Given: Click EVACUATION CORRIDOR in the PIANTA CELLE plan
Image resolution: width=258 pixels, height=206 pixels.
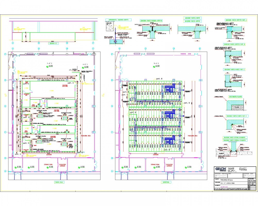Looking at the screenshot, I should click(62, 165).
